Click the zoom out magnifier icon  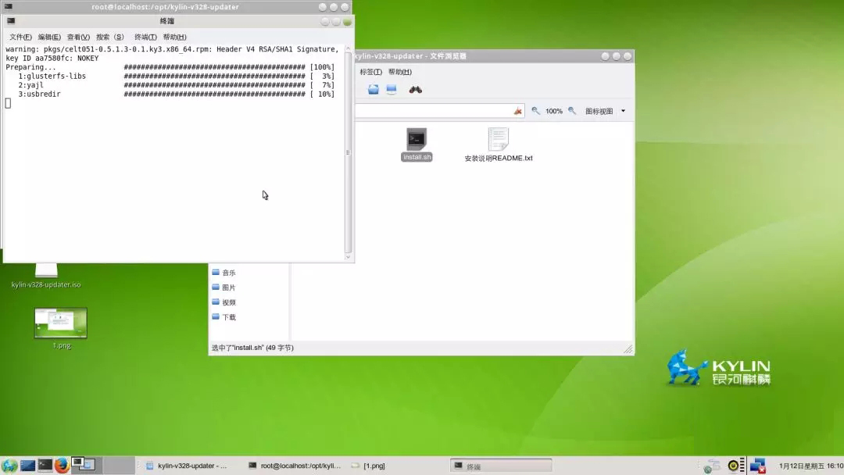(x=536, y=111)
